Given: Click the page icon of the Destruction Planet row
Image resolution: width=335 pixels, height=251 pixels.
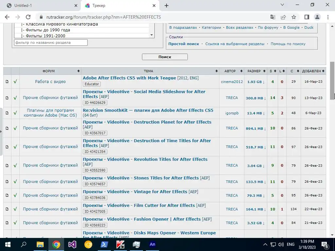Looking at the screenshot, I should (x=7, y=128).
